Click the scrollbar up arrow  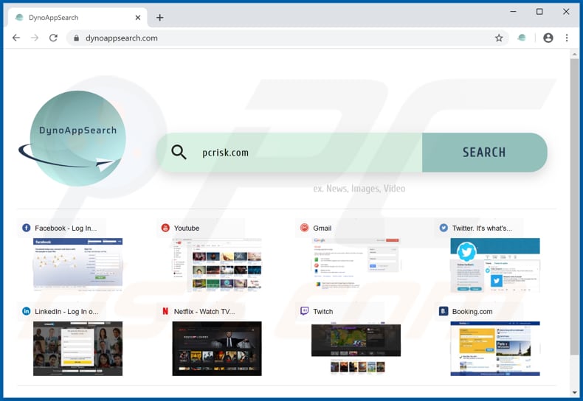pos(574,55)
